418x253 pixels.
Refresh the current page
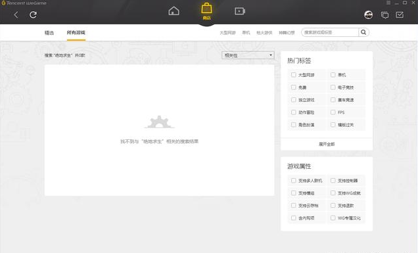point(33,14)
